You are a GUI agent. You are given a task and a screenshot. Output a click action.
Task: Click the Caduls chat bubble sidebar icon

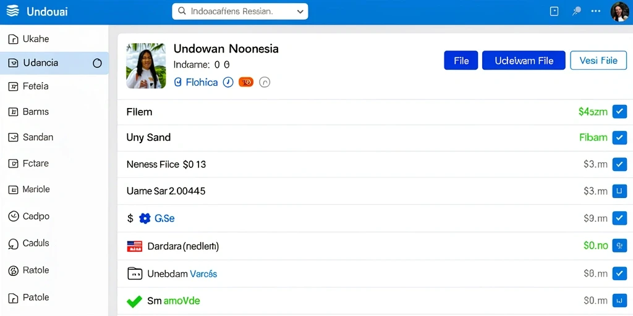14,244
